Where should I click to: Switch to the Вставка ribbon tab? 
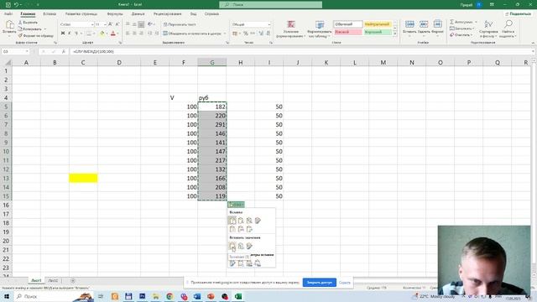point(50,13)
